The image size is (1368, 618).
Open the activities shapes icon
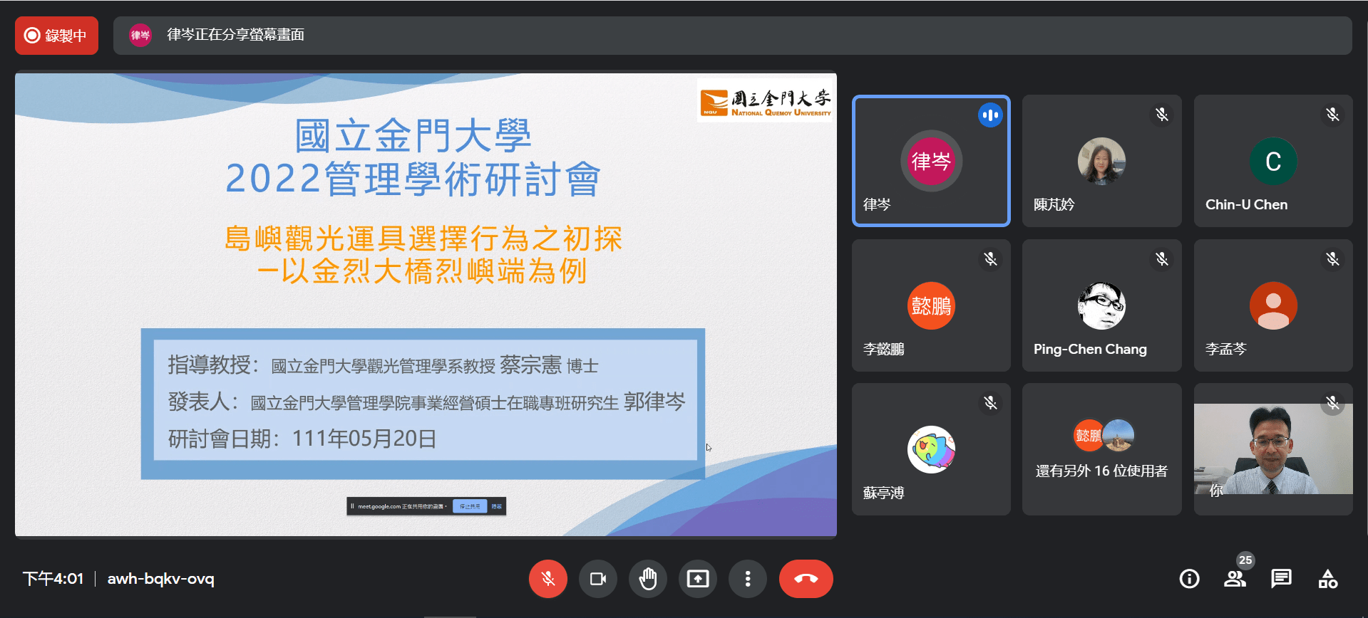coord(1327,579)
